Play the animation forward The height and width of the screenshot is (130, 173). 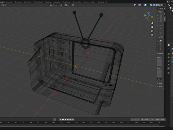coord(68,120)
